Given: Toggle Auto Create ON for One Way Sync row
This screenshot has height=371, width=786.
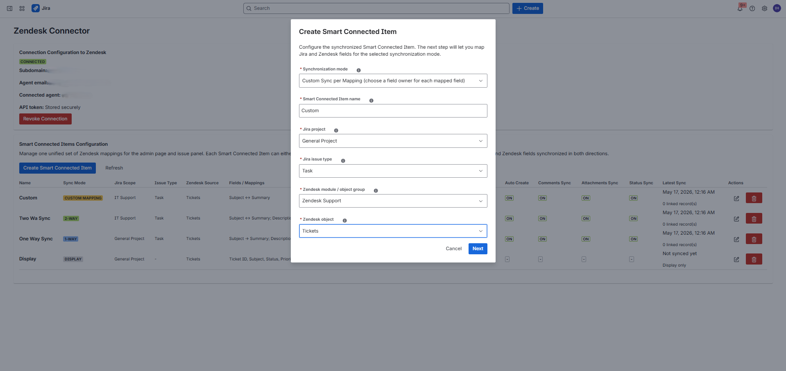Looking at the screenshot, I should pyautogui.click(x=509, y=239).
